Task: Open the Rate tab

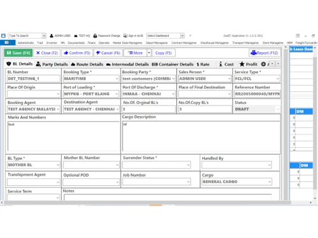Action: click(203, 64)
